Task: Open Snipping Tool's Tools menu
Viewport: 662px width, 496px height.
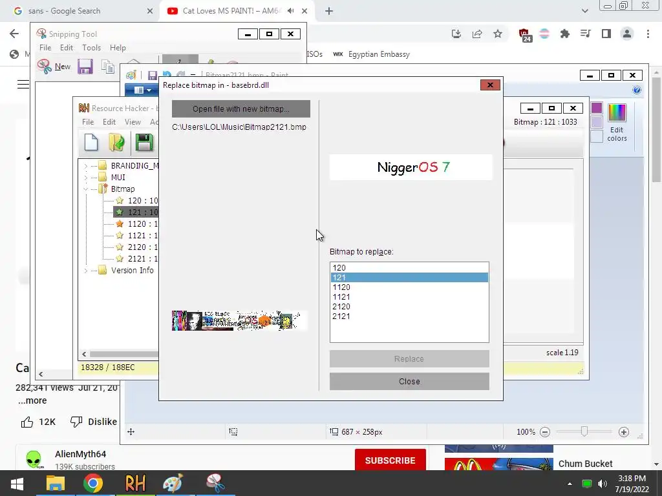Action: pyautogui.click(x=92, y=48)
